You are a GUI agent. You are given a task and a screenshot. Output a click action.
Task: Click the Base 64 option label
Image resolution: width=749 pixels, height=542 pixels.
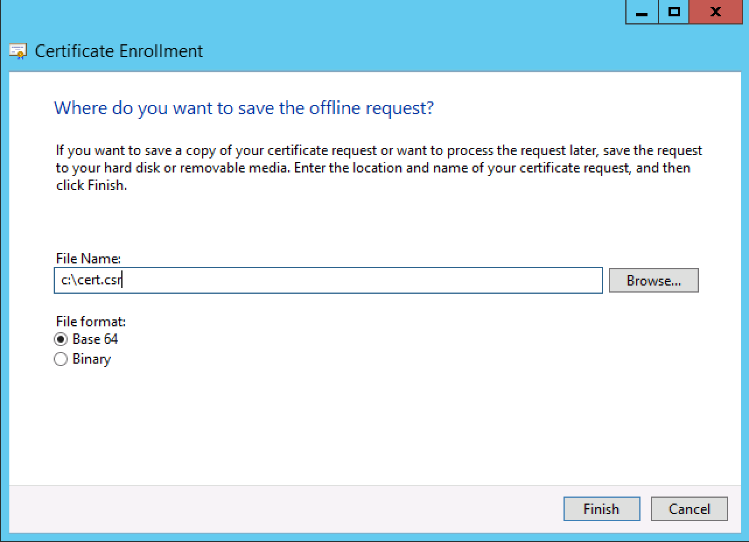(95, 339)
